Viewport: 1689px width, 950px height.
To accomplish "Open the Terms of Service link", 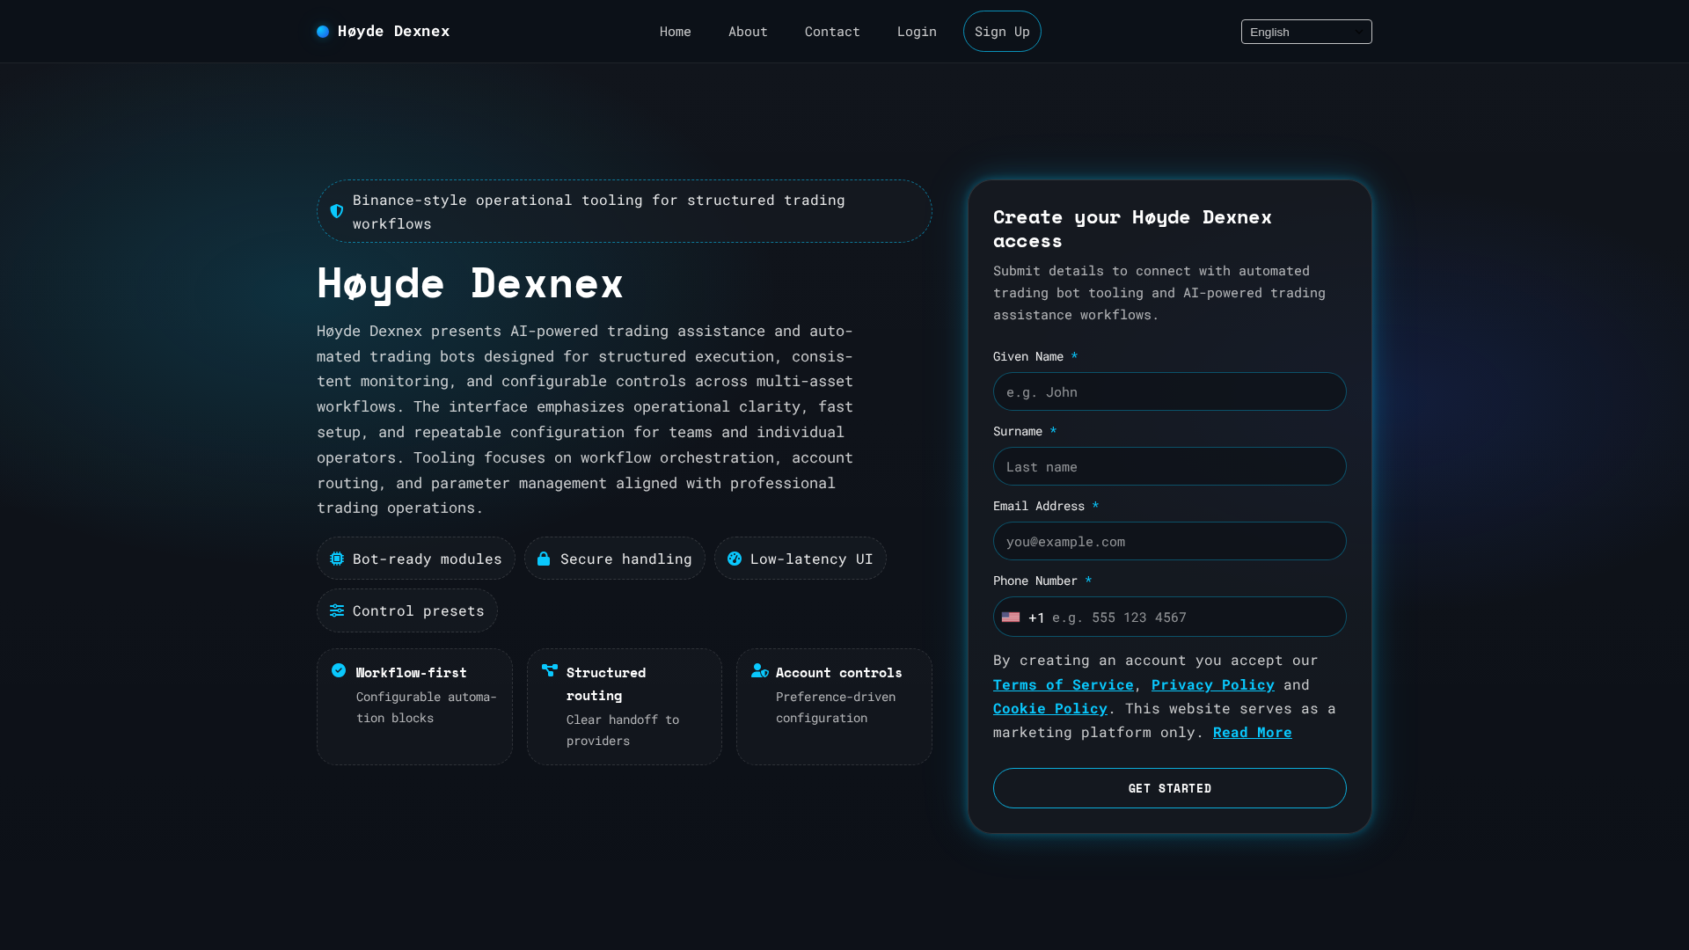I will (x=1063, y=684).
